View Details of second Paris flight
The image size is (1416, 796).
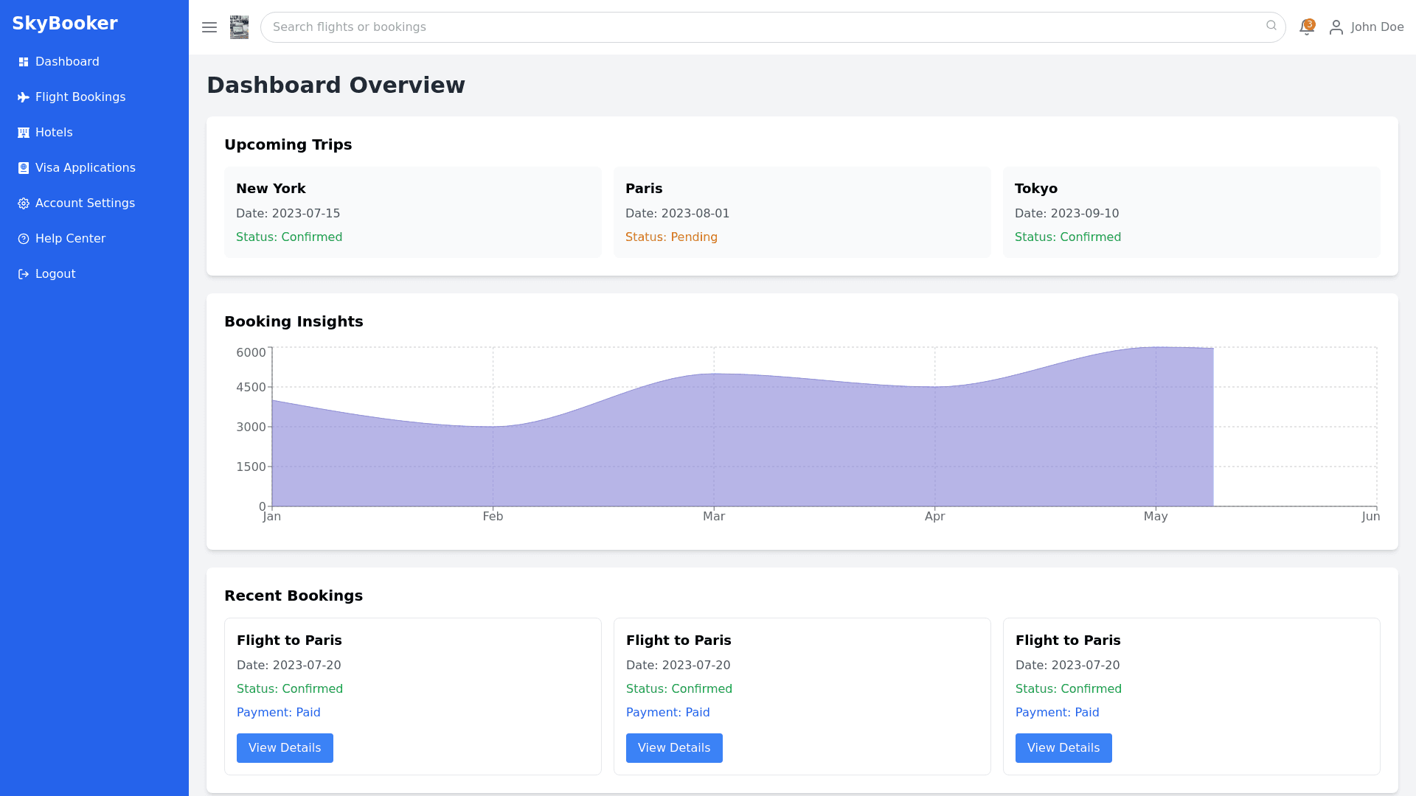click(x=674, y=748)
